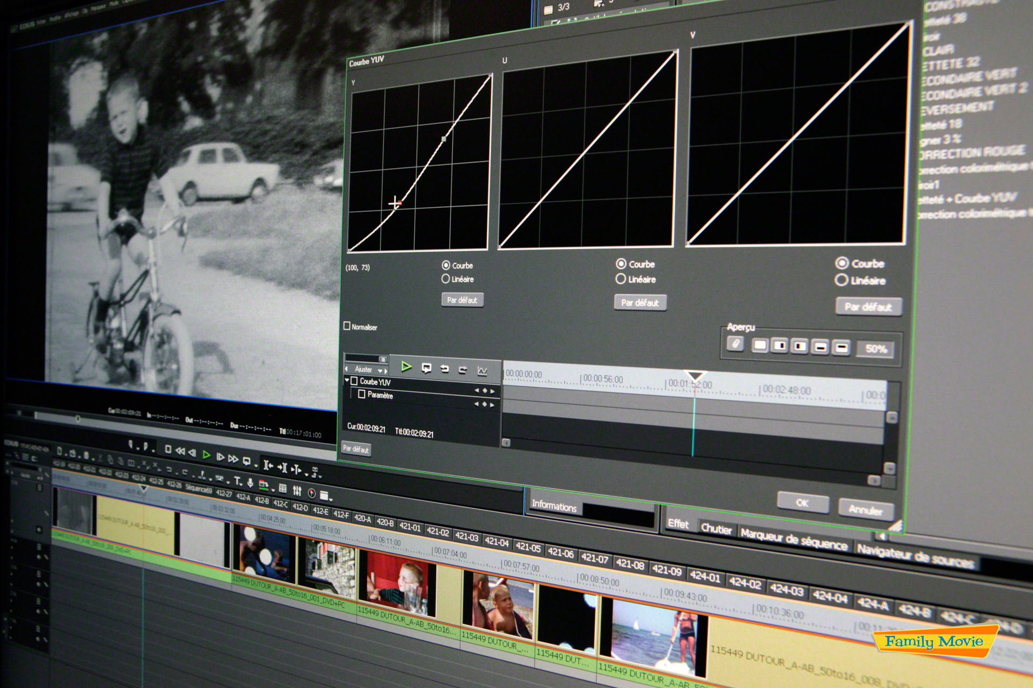Confirm the dialog with OK
1033x688 pixels.
(x=802, y=503)
